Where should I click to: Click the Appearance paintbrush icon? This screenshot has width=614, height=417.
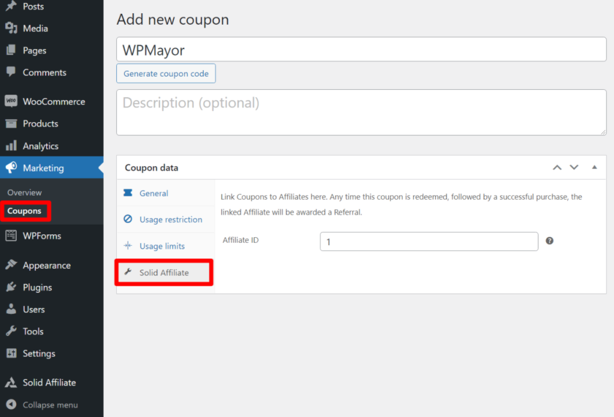click(x=11, y=265)
